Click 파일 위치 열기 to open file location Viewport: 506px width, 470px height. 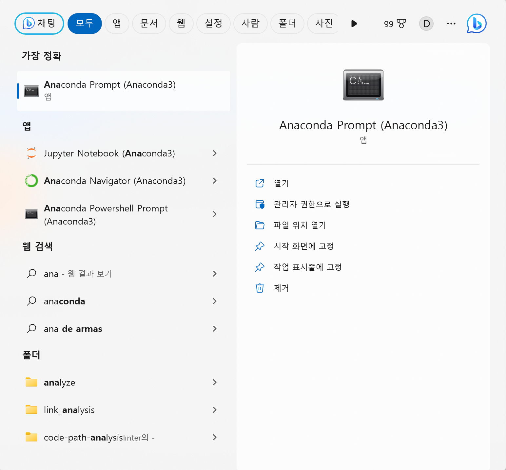click(x=300, y=225)
